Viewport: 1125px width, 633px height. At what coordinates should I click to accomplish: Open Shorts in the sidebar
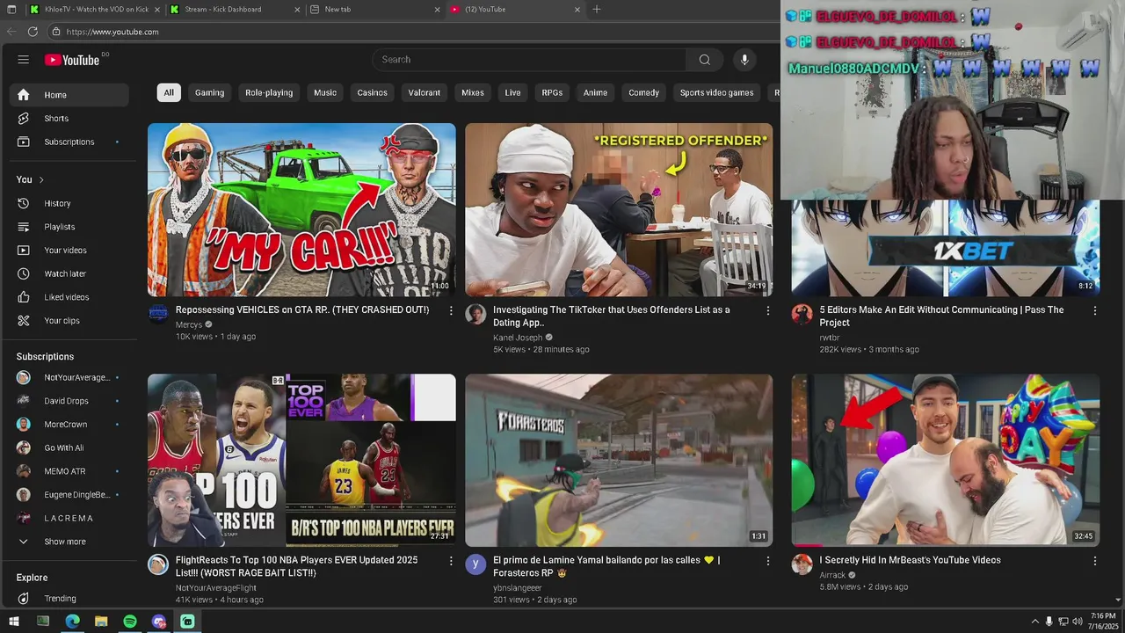(69, 119)
